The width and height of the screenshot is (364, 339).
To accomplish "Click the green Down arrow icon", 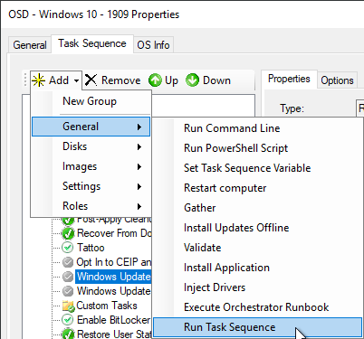I will [192, 80].
